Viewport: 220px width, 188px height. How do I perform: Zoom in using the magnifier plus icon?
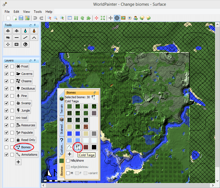tap(62, 18)
